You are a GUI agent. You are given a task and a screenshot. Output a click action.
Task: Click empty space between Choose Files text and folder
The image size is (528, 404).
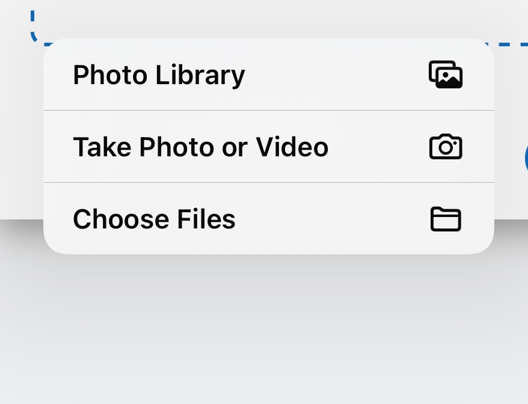[x=333, y=219]
